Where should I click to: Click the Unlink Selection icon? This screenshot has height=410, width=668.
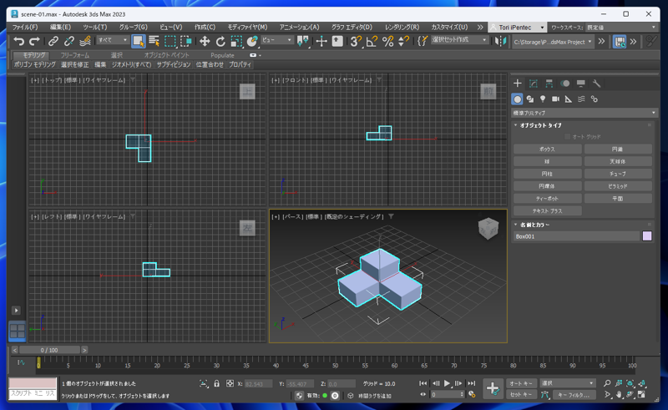point(69,42)
